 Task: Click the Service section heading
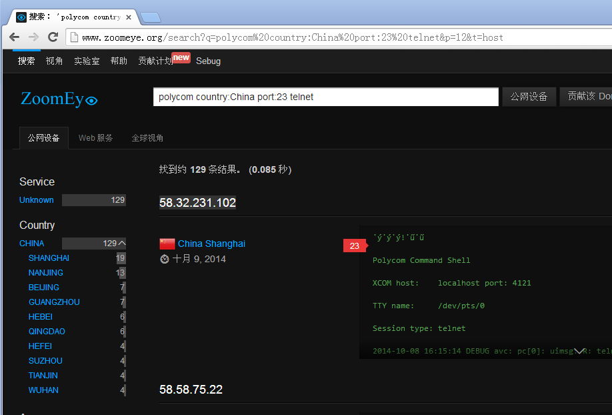click(x=37, y=181)
